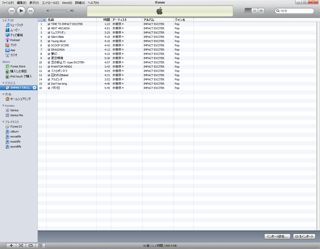The image size is (320, 249).
Task: Open search options dropdown magnifier
Action: click(x=278, y=11)
